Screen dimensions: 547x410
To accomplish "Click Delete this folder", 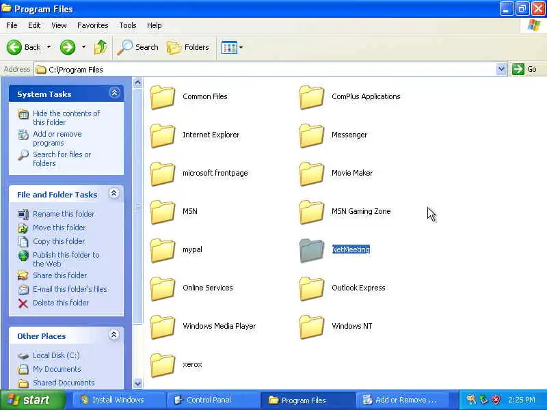I will point(61,303).
